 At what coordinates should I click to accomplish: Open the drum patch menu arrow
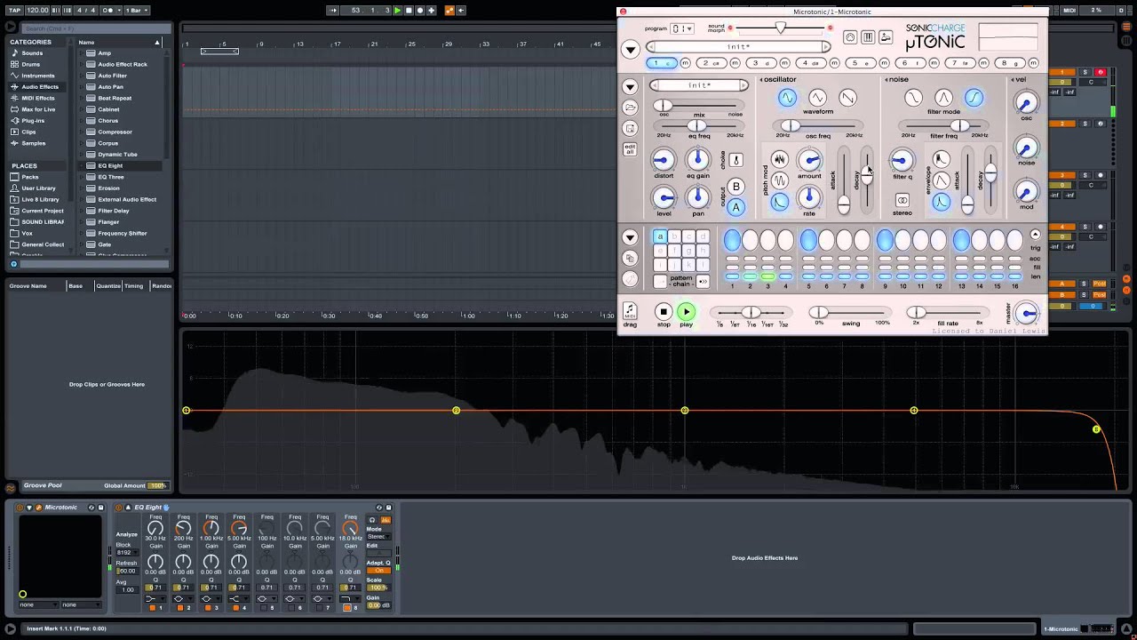point(630,86)
